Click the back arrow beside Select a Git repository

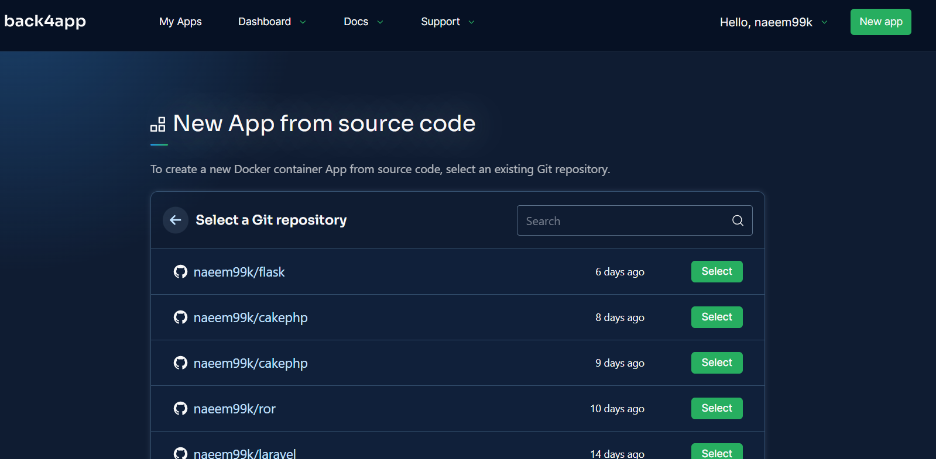(x=175, y=220)
